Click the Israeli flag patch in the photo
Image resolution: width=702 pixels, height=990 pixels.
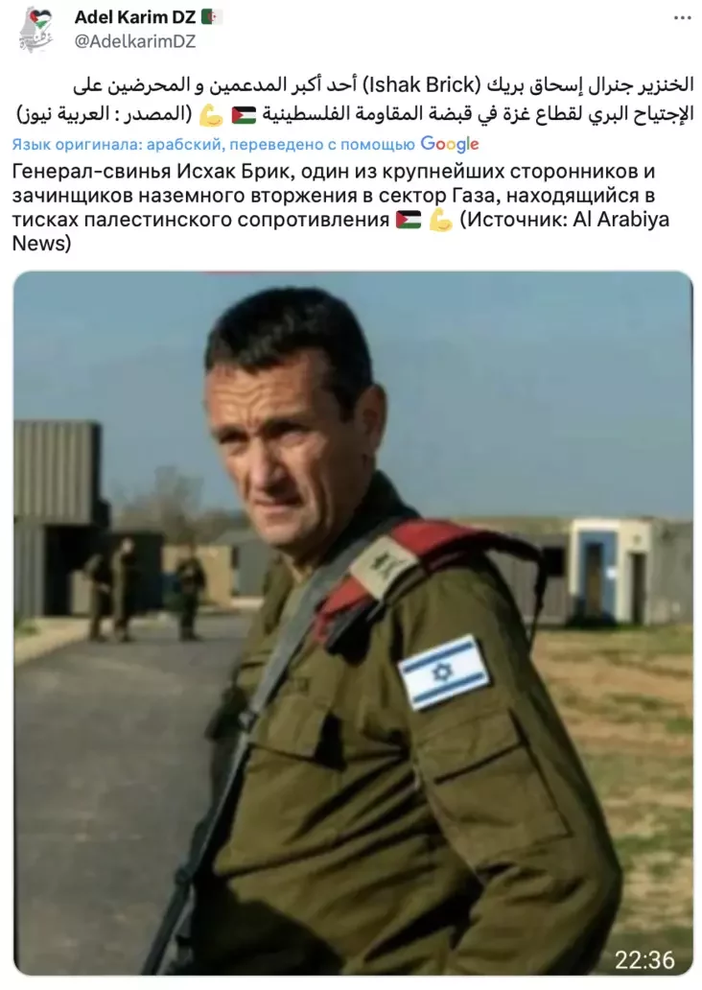444,672
